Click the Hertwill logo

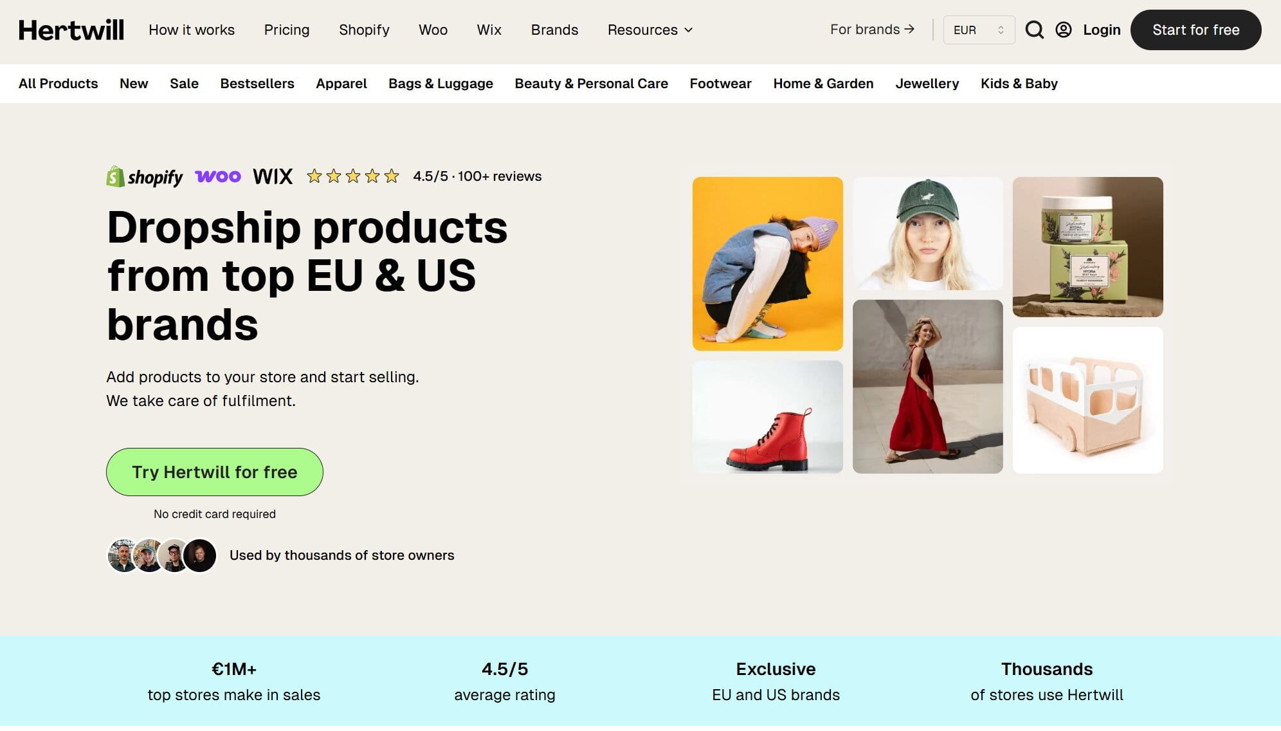pyautogui.click(x=71, y=30)
